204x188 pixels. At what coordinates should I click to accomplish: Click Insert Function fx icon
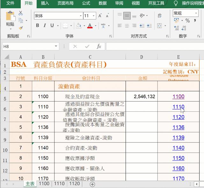(x=99, y=46)
